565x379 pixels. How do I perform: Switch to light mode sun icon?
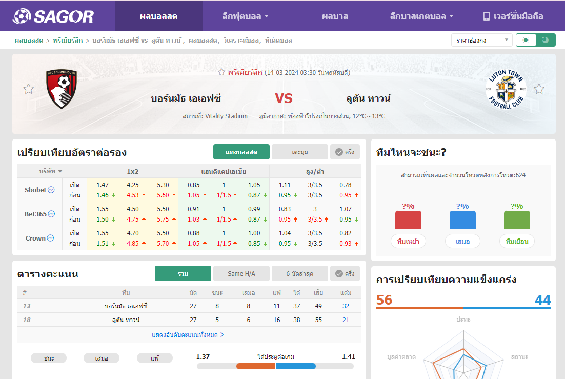point(526,40)
